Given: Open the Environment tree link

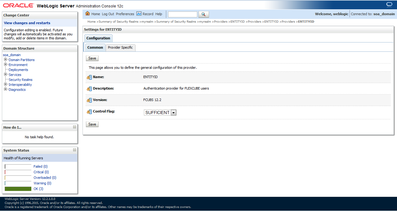Looking at the screenshot, I should click(x=18, y=65).
